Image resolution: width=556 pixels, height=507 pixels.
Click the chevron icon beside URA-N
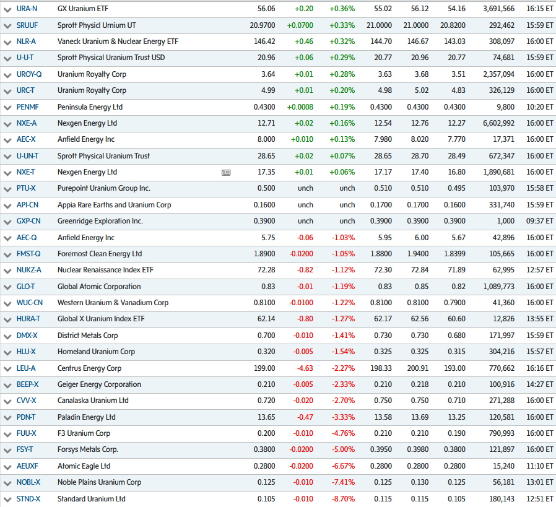7,9
